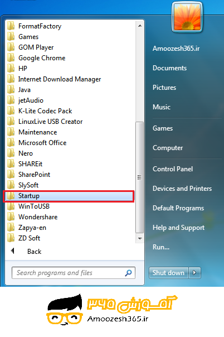Click the magnifier search icon
Screen dimensions: 224x337
point(128,273)
